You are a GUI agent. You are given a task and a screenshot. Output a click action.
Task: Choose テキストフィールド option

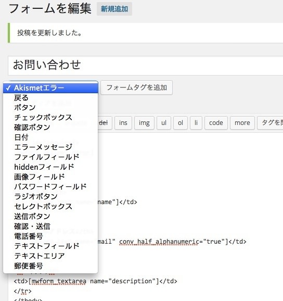(x=50, y=246)
